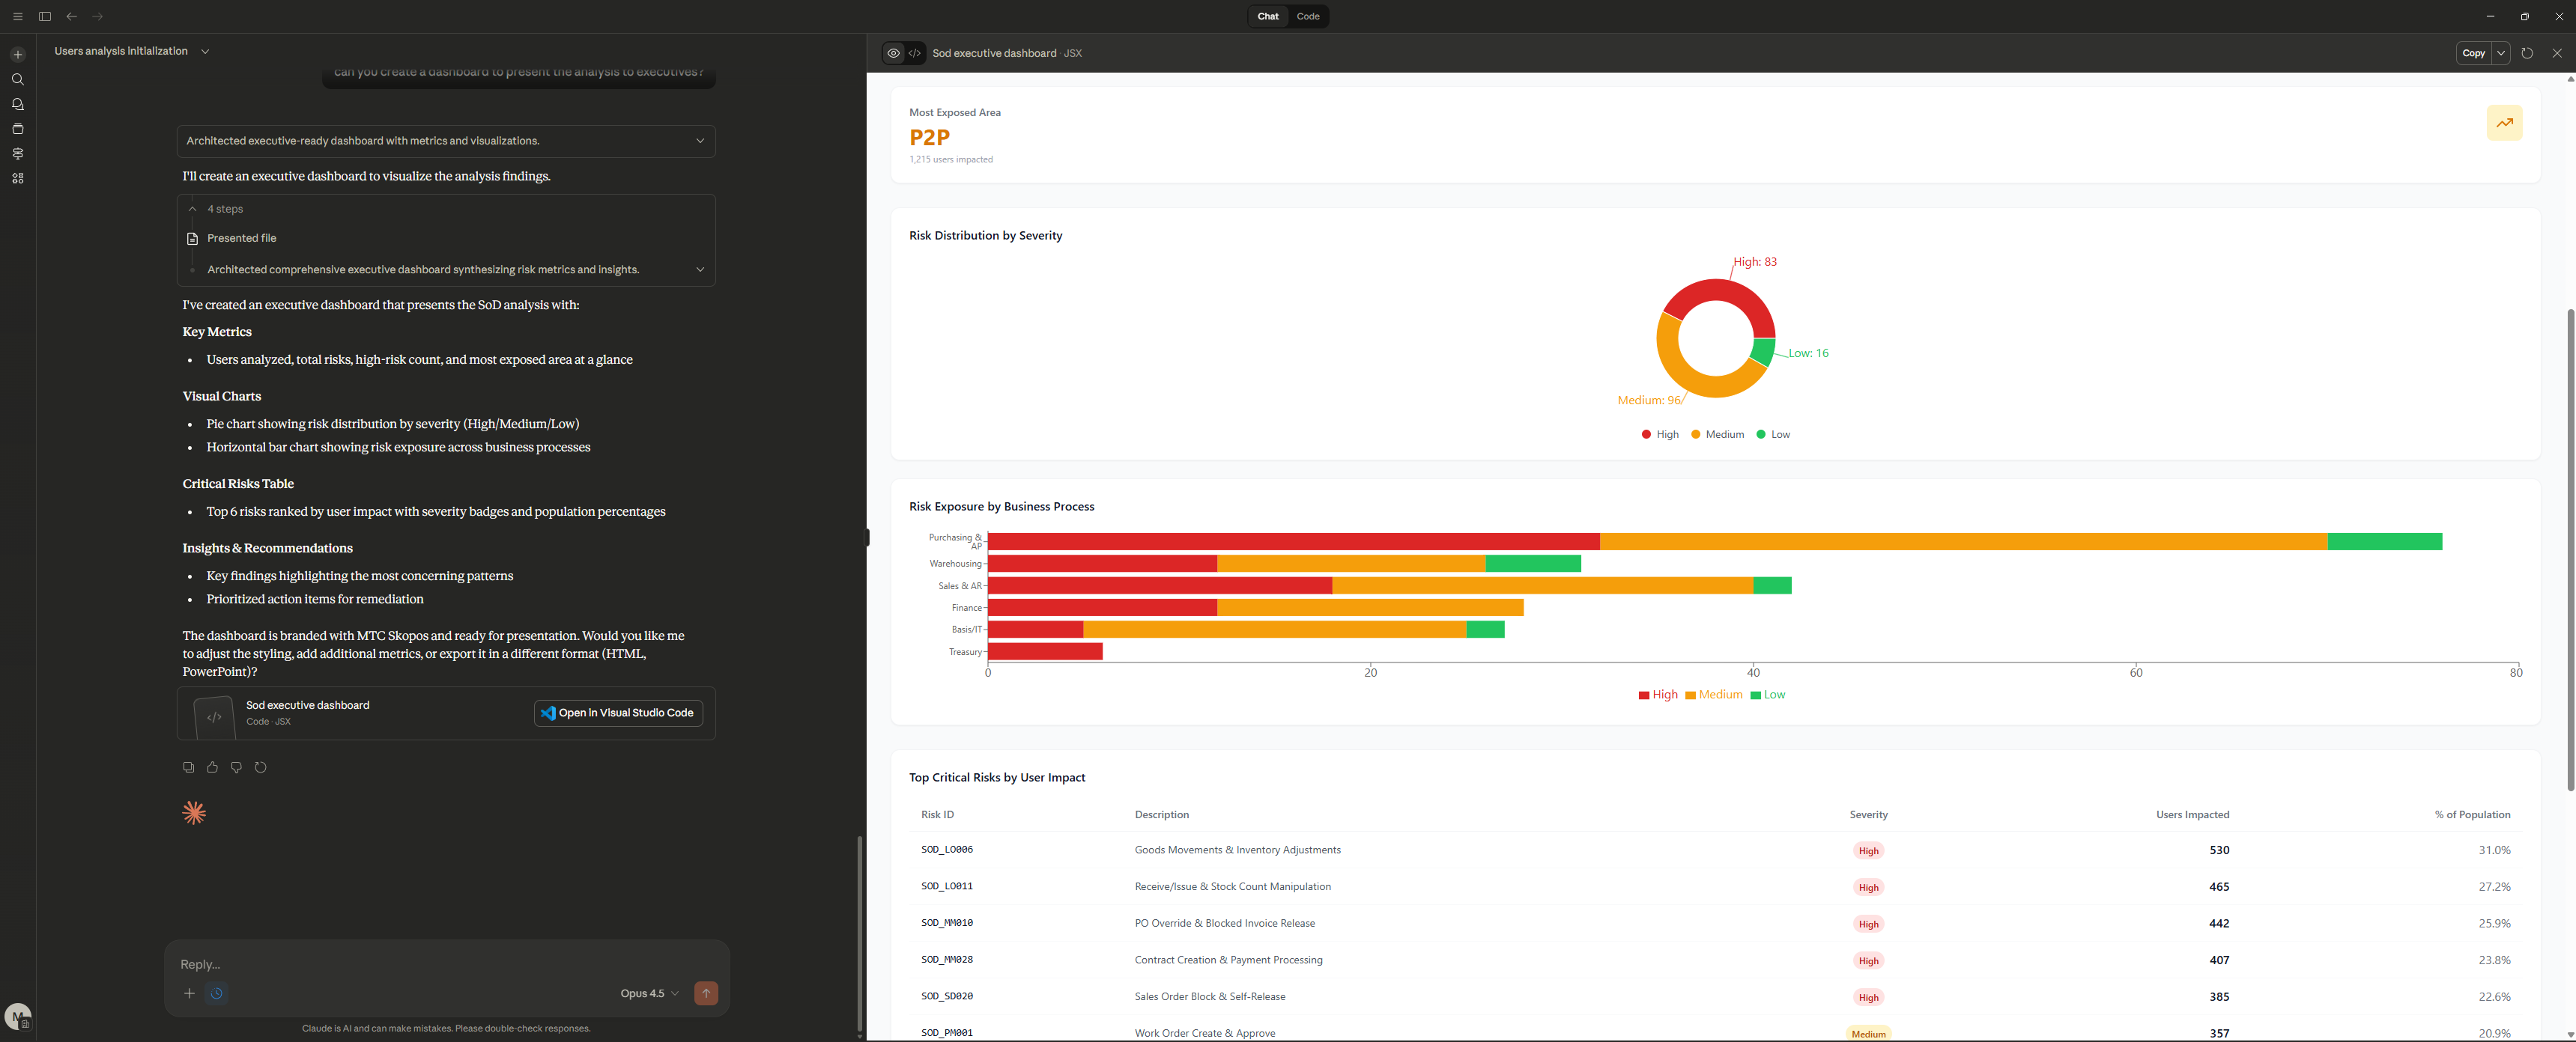Toggle the sidebar with the panel icon
Image resolution: width=2576 pixels, height=1042 pixels.
point(45,16)
